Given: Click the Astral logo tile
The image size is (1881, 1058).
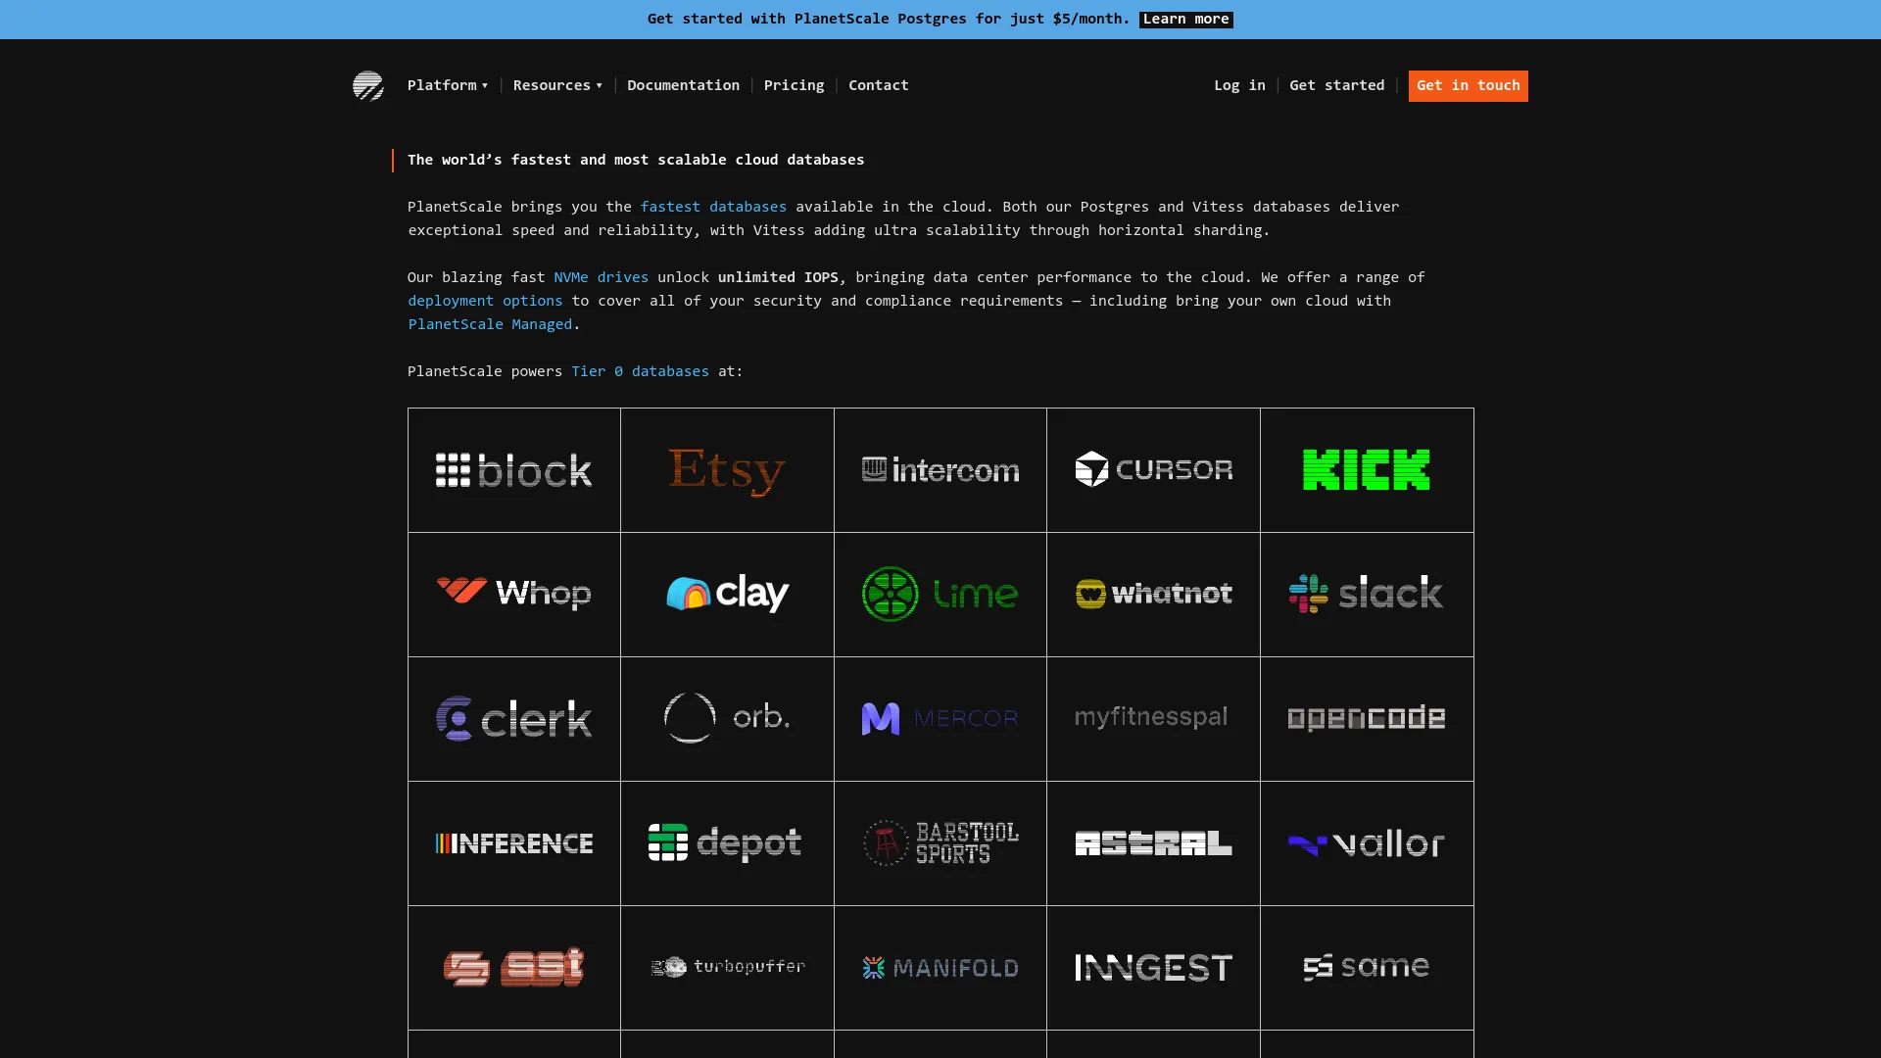Looking at the screenshot, I should point(1153,843).
